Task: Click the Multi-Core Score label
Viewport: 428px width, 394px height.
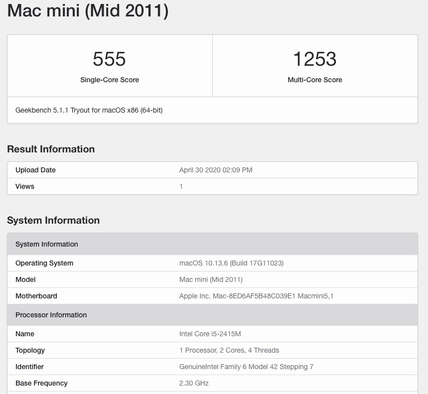Action: coord(315,80)
